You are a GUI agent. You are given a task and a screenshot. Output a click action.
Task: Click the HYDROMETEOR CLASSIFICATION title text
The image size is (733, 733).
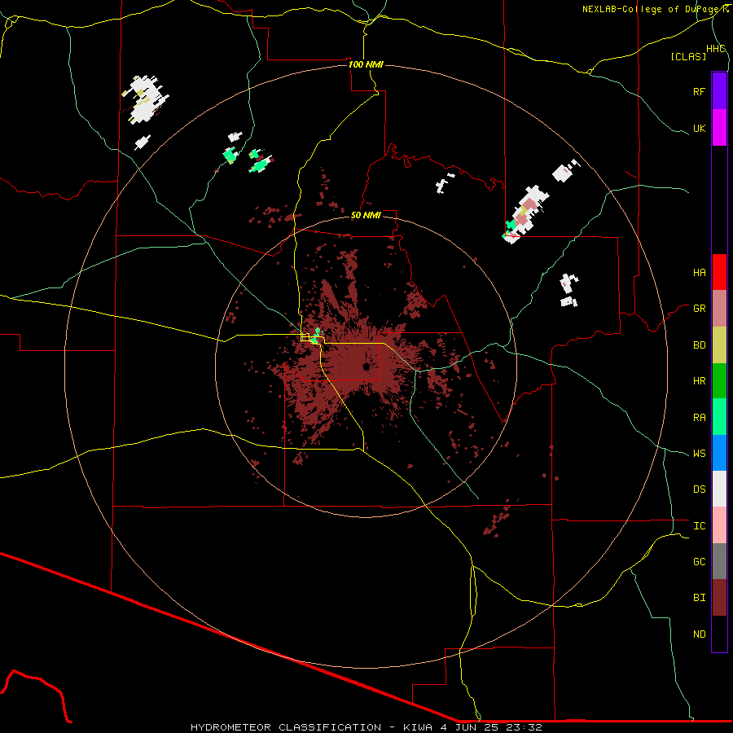pos(286,727)
